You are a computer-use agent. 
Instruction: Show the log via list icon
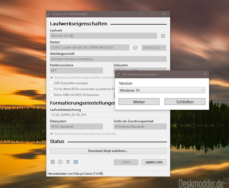click(76, 162)
